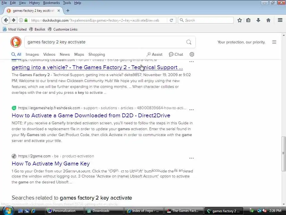Switch to Images search tab
This screenshot has height=215, width=286.
[32, 54]
